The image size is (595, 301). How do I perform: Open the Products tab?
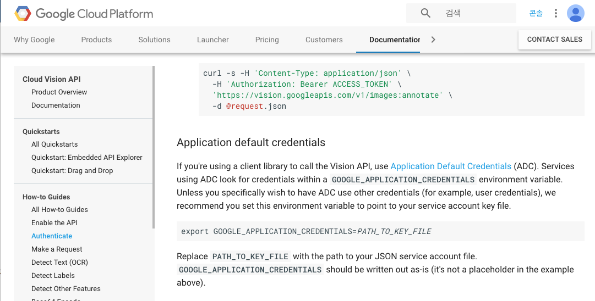pos(96,40)
